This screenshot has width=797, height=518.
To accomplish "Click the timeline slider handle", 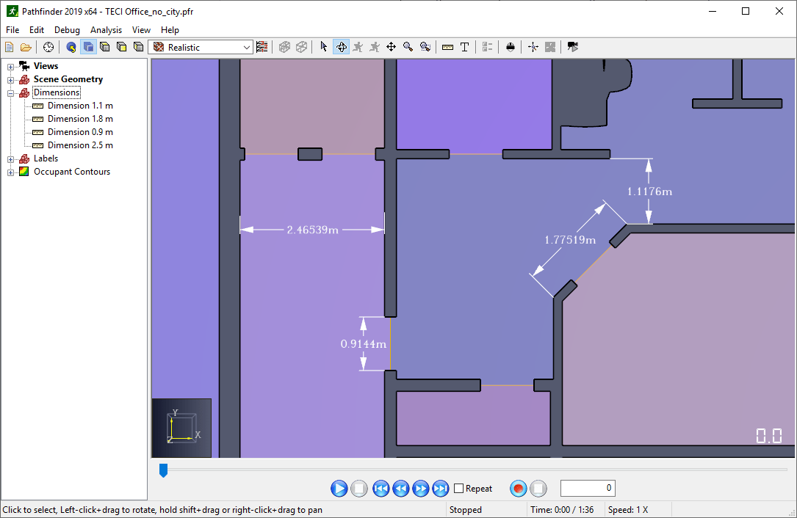I will coord(163,470).
